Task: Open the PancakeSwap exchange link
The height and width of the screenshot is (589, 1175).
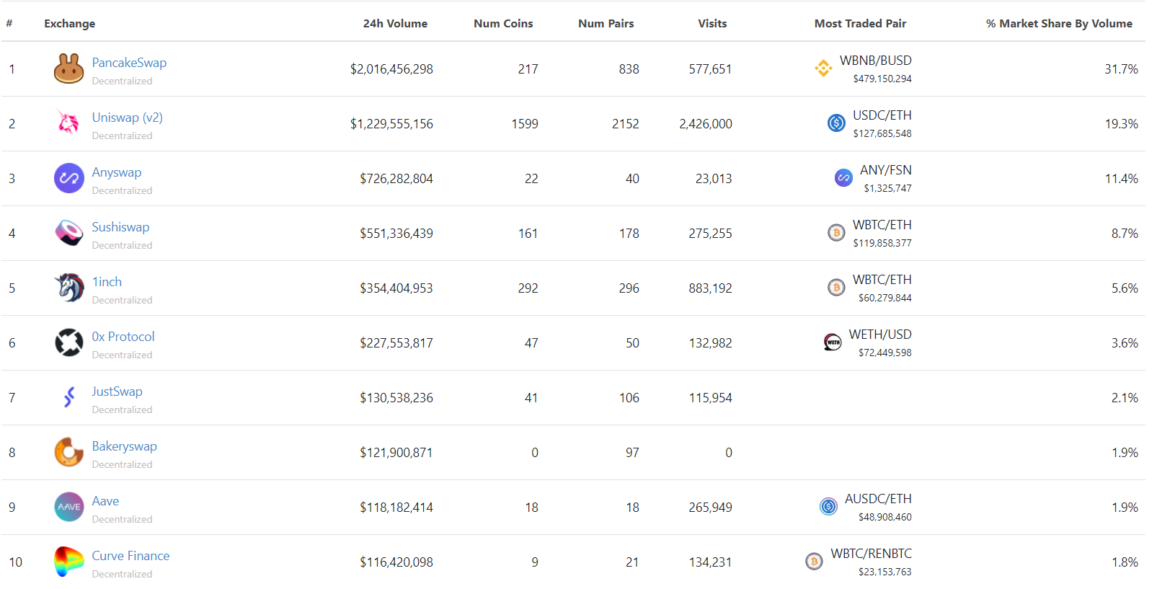Action: 129,63
